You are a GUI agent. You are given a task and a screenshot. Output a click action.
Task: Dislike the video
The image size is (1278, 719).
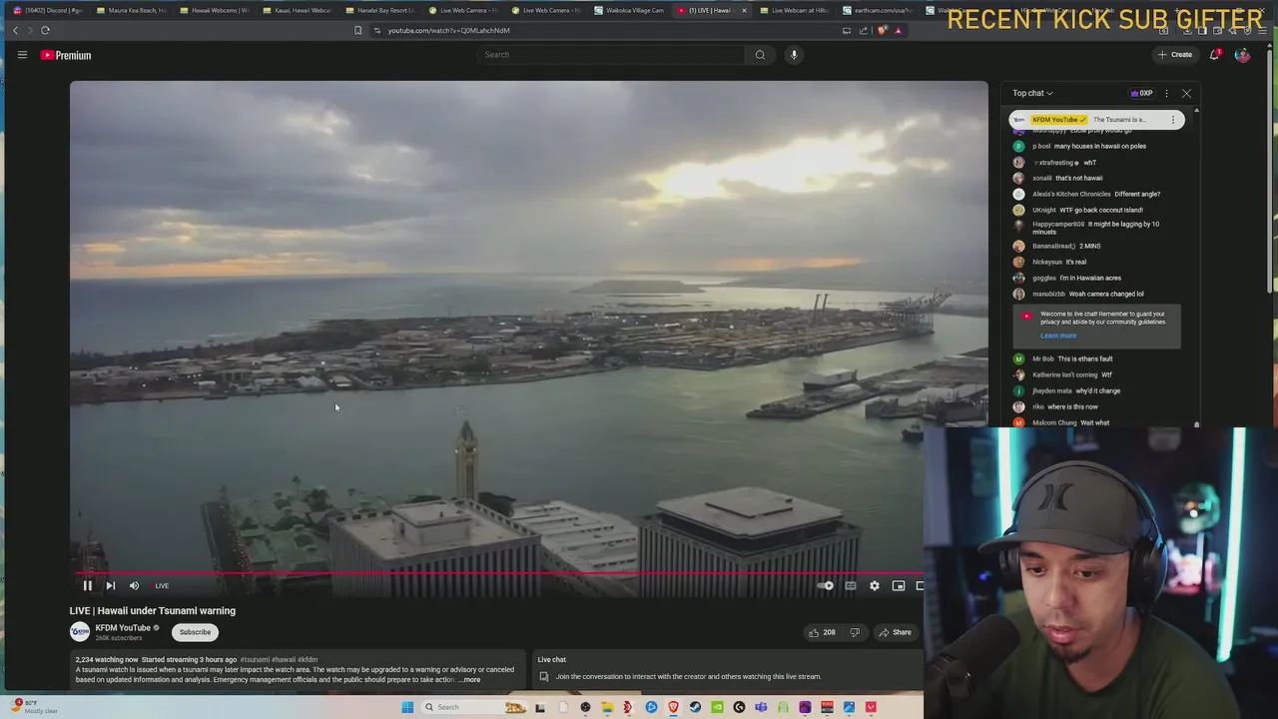855,632
